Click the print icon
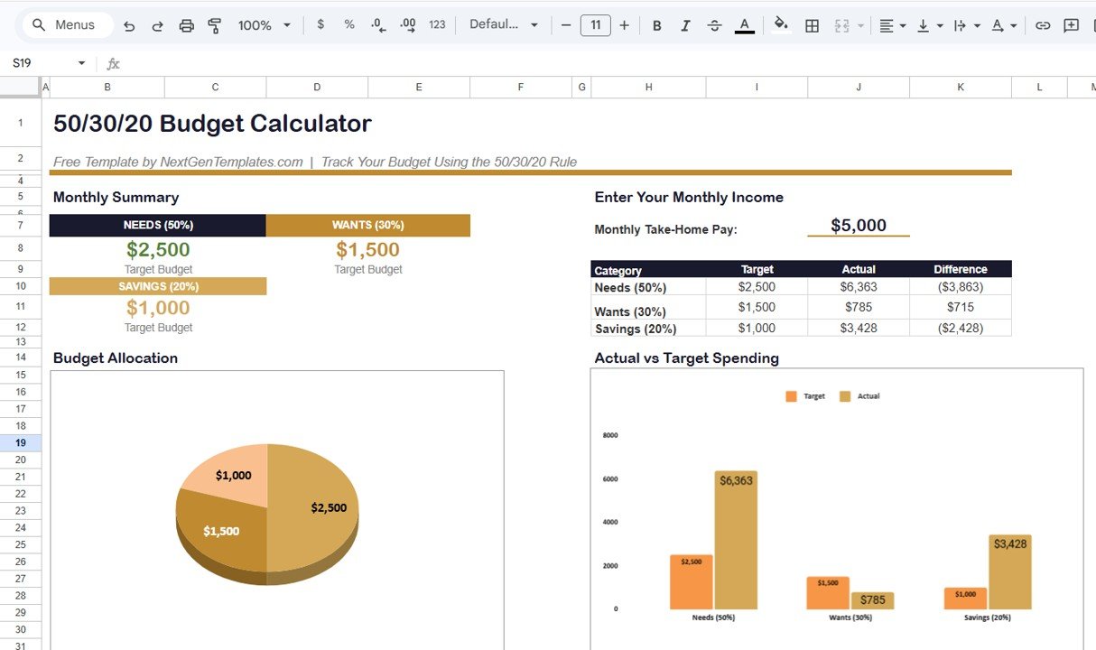This screenshot has width=1096, height=650. point(186,25)
